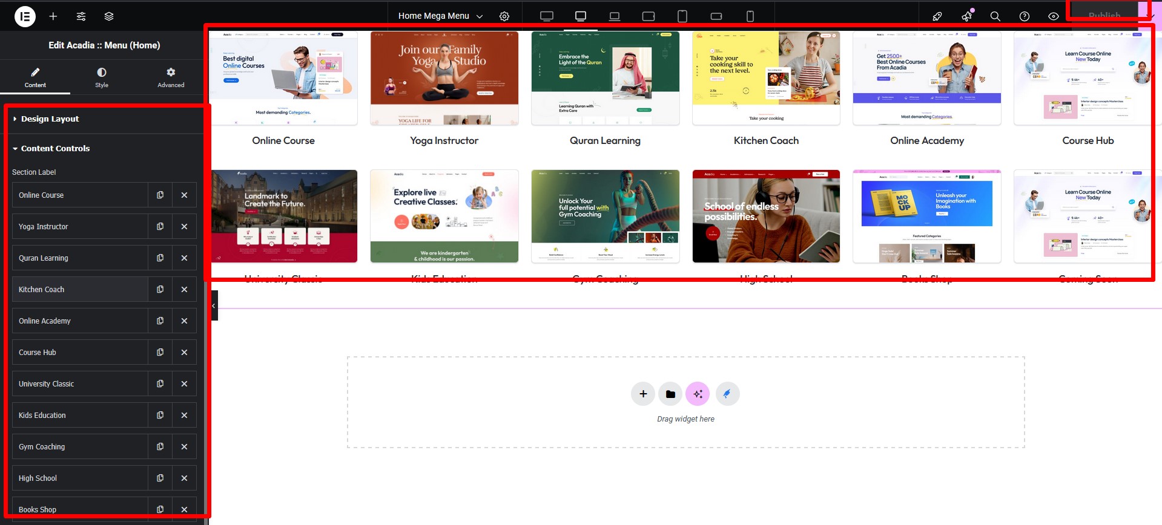Switch to widescreen device preview
Screen dimensions: 1162x525
pos(547,16)
